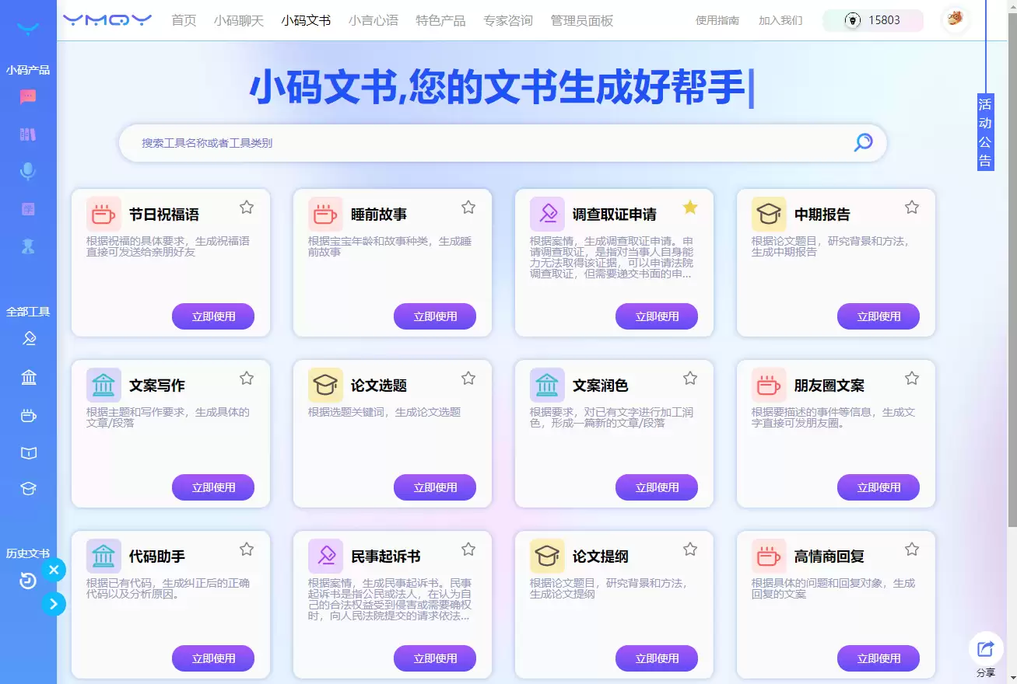The image size is (1017, 684).
Task: Click 立即使用 on the 睡前故事 card
Action: 435,316
